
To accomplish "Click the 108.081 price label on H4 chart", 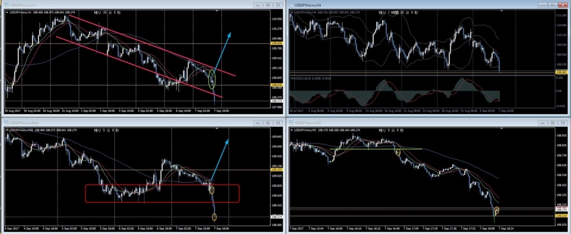I will tap(561, 73).
